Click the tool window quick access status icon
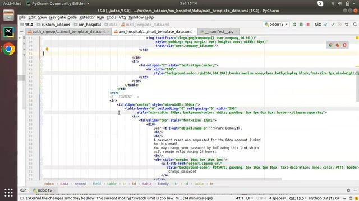This screenshot has width=359, height=201. pos(21,198)
